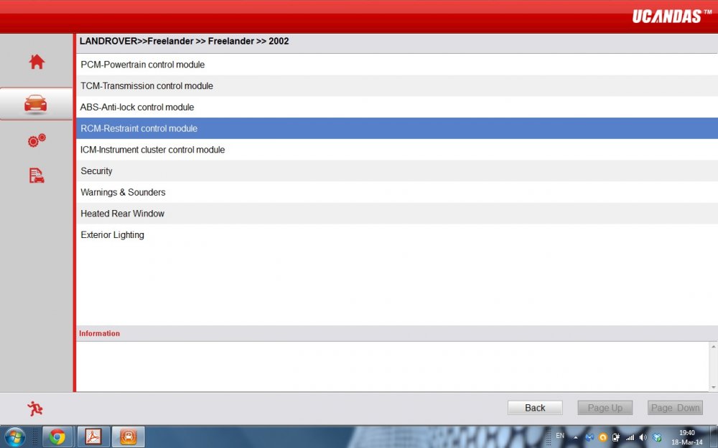Click the orange circular tray icon

point(603,437)
